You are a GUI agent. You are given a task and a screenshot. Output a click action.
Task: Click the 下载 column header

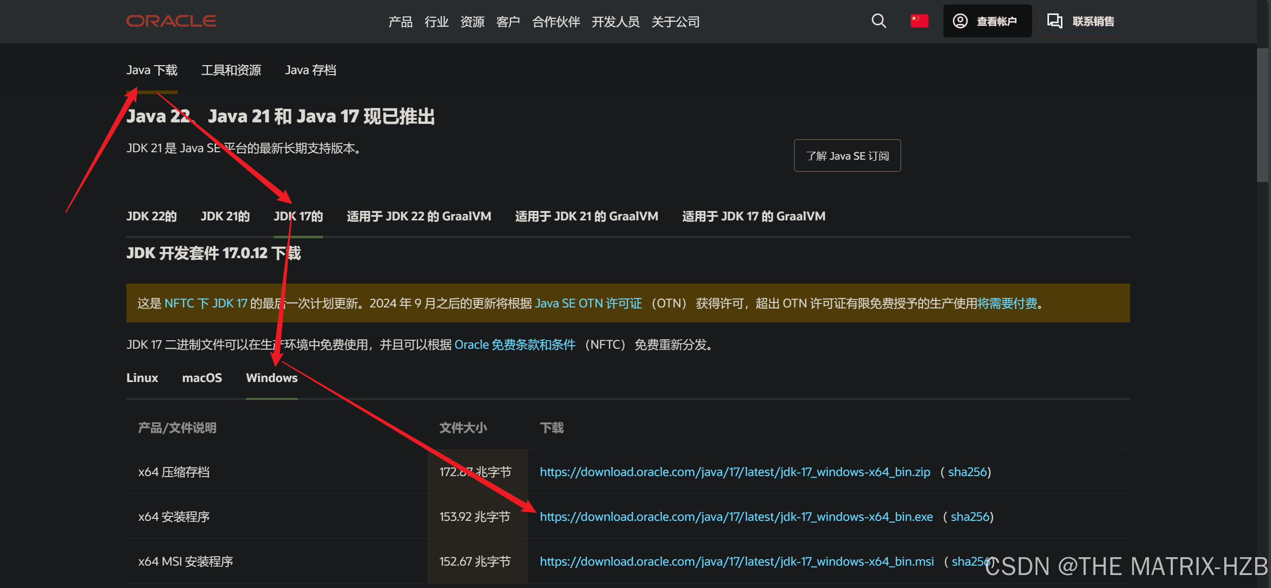coord(552,428)
